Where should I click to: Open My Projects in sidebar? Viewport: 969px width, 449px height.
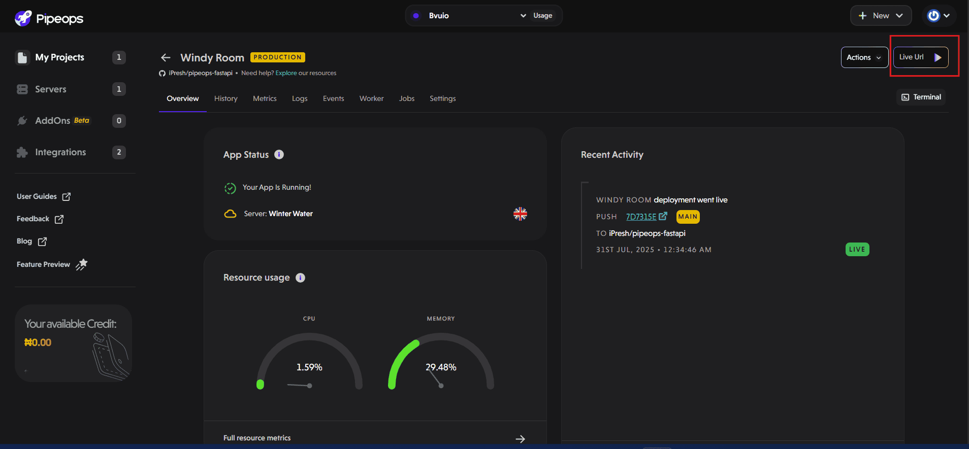pos(70,57)
